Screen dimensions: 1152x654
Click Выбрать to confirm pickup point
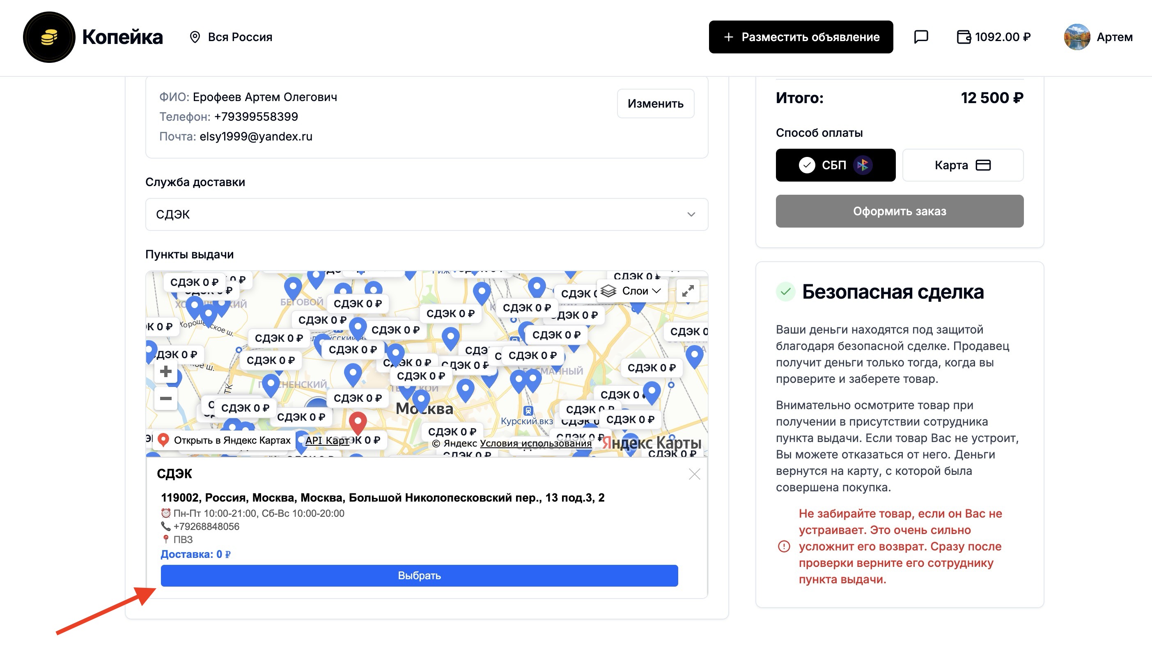pyautogui.click(x=419, y=576)
